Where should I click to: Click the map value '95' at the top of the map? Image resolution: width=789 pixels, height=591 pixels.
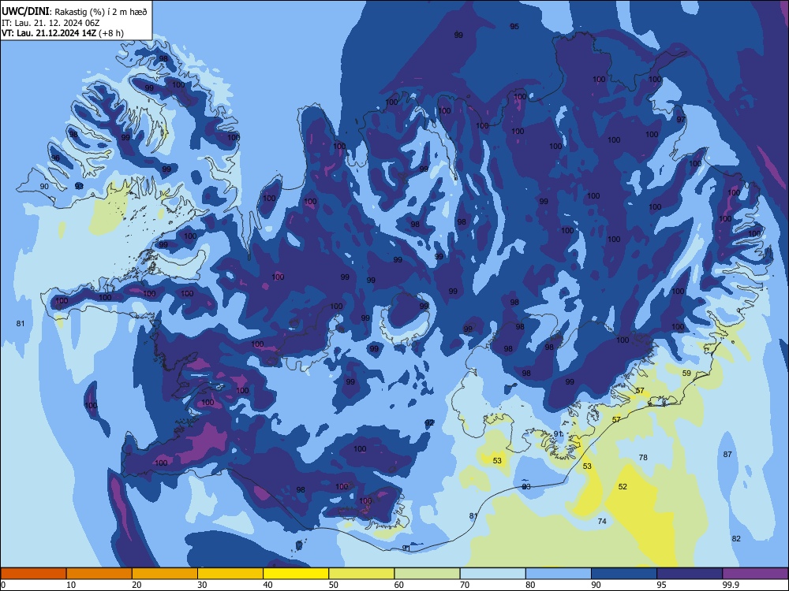(514, 26)
